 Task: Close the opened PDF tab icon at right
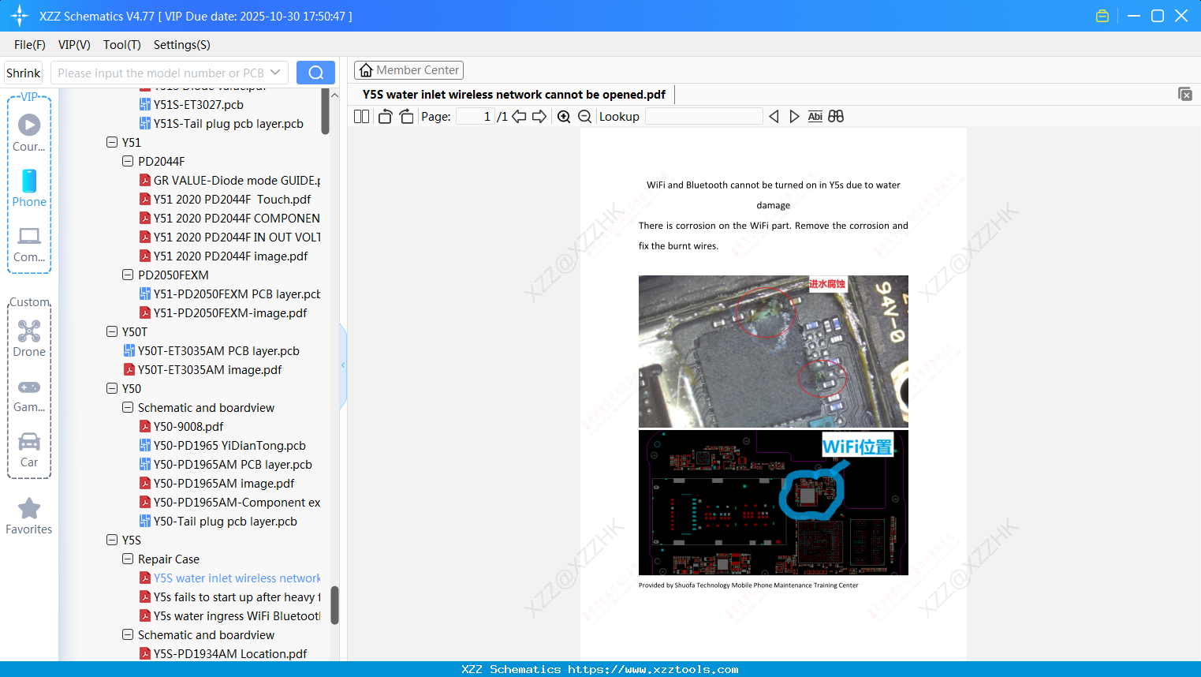click(x=1184, y=94)
